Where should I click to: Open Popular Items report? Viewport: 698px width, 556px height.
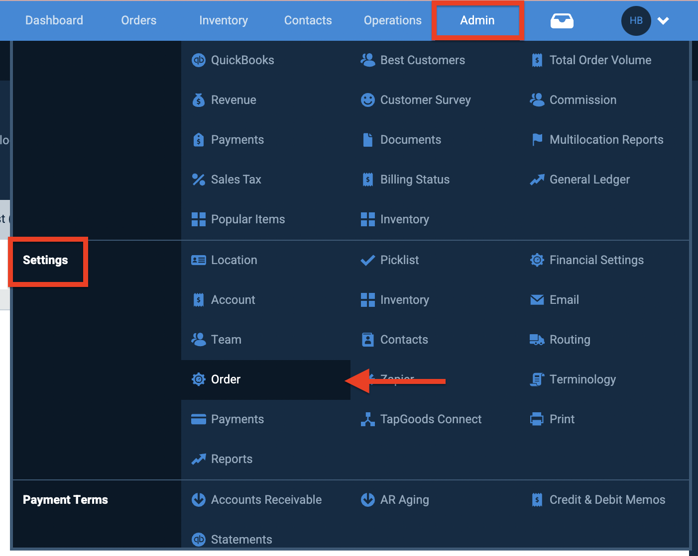[x=248, y=219]
